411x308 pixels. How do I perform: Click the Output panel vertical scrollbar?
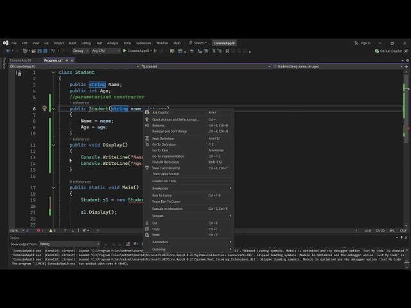(x=407, y=258)
